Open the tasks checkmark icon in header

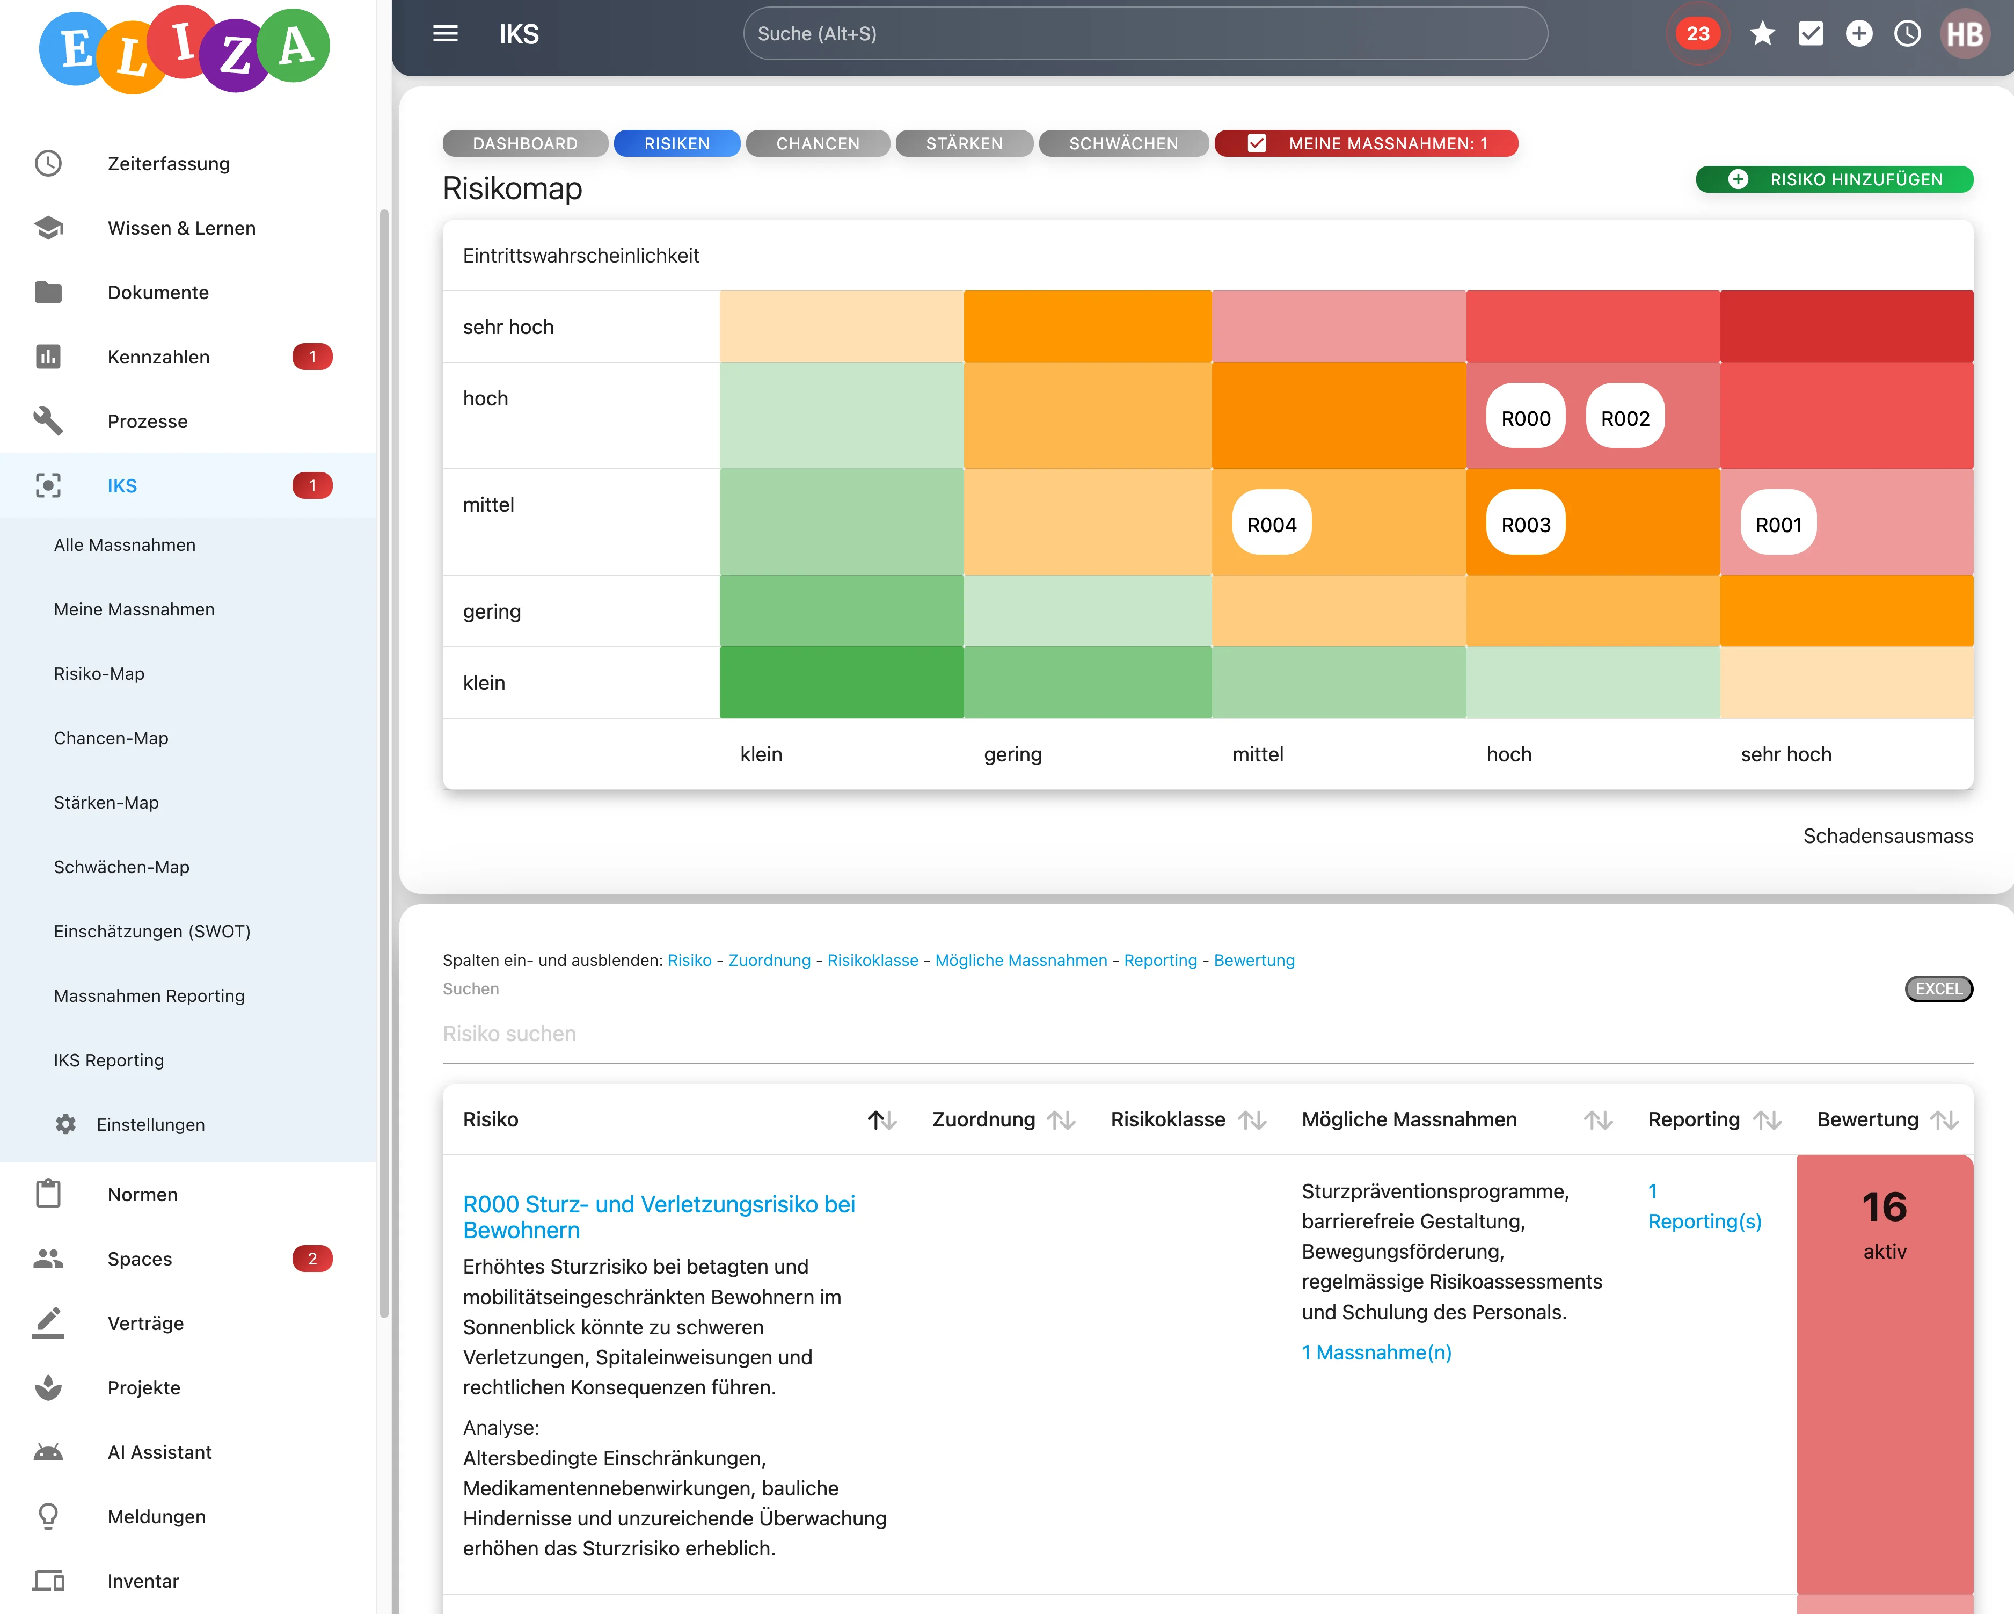coord(1811,34)
